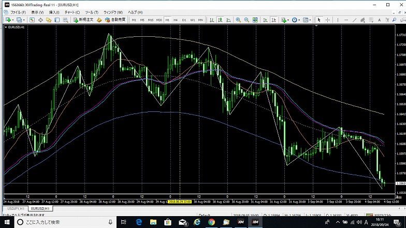Toggle the 自動売買 auto trading button
The width and height of the screenshot is (406, 228).
[115, 20]
